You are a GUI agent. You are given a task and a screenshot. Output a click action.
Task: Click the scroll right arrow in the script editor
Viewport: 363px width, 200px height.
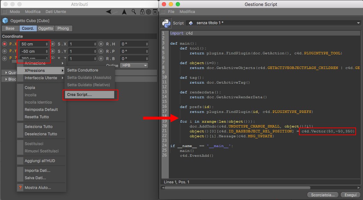point(358,188)
